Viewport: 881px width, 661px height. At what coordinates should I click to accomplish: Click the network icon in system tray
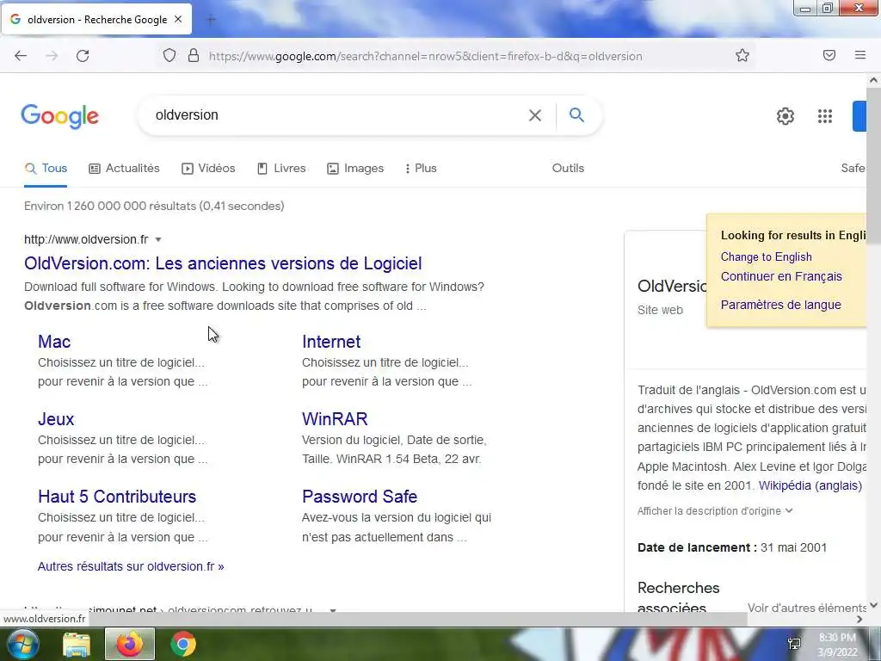(794, 644)
